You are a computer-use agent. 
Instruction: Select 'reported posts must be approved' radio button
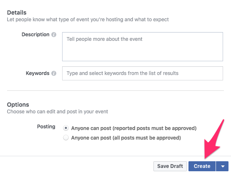click(x=66, y=128)
